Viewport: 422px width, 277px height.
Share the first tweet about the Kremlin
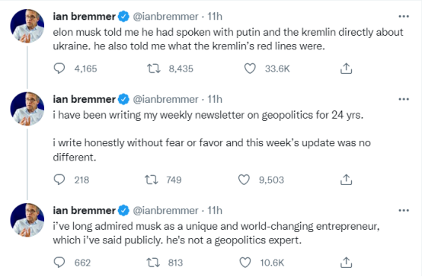(346, 68)
